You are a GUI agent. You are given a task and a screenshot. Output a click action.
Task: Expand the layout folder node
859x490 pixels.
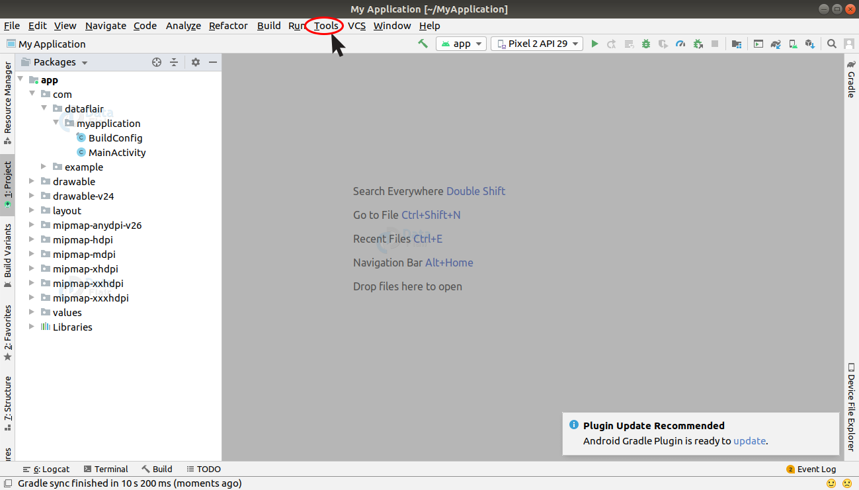(32, 210)
